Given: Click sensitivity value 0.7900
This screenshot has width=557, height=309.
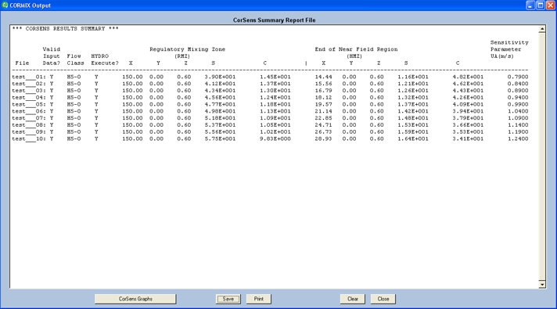Looking at the screenshot, I should pyautogui.click(x=518, y=77).
